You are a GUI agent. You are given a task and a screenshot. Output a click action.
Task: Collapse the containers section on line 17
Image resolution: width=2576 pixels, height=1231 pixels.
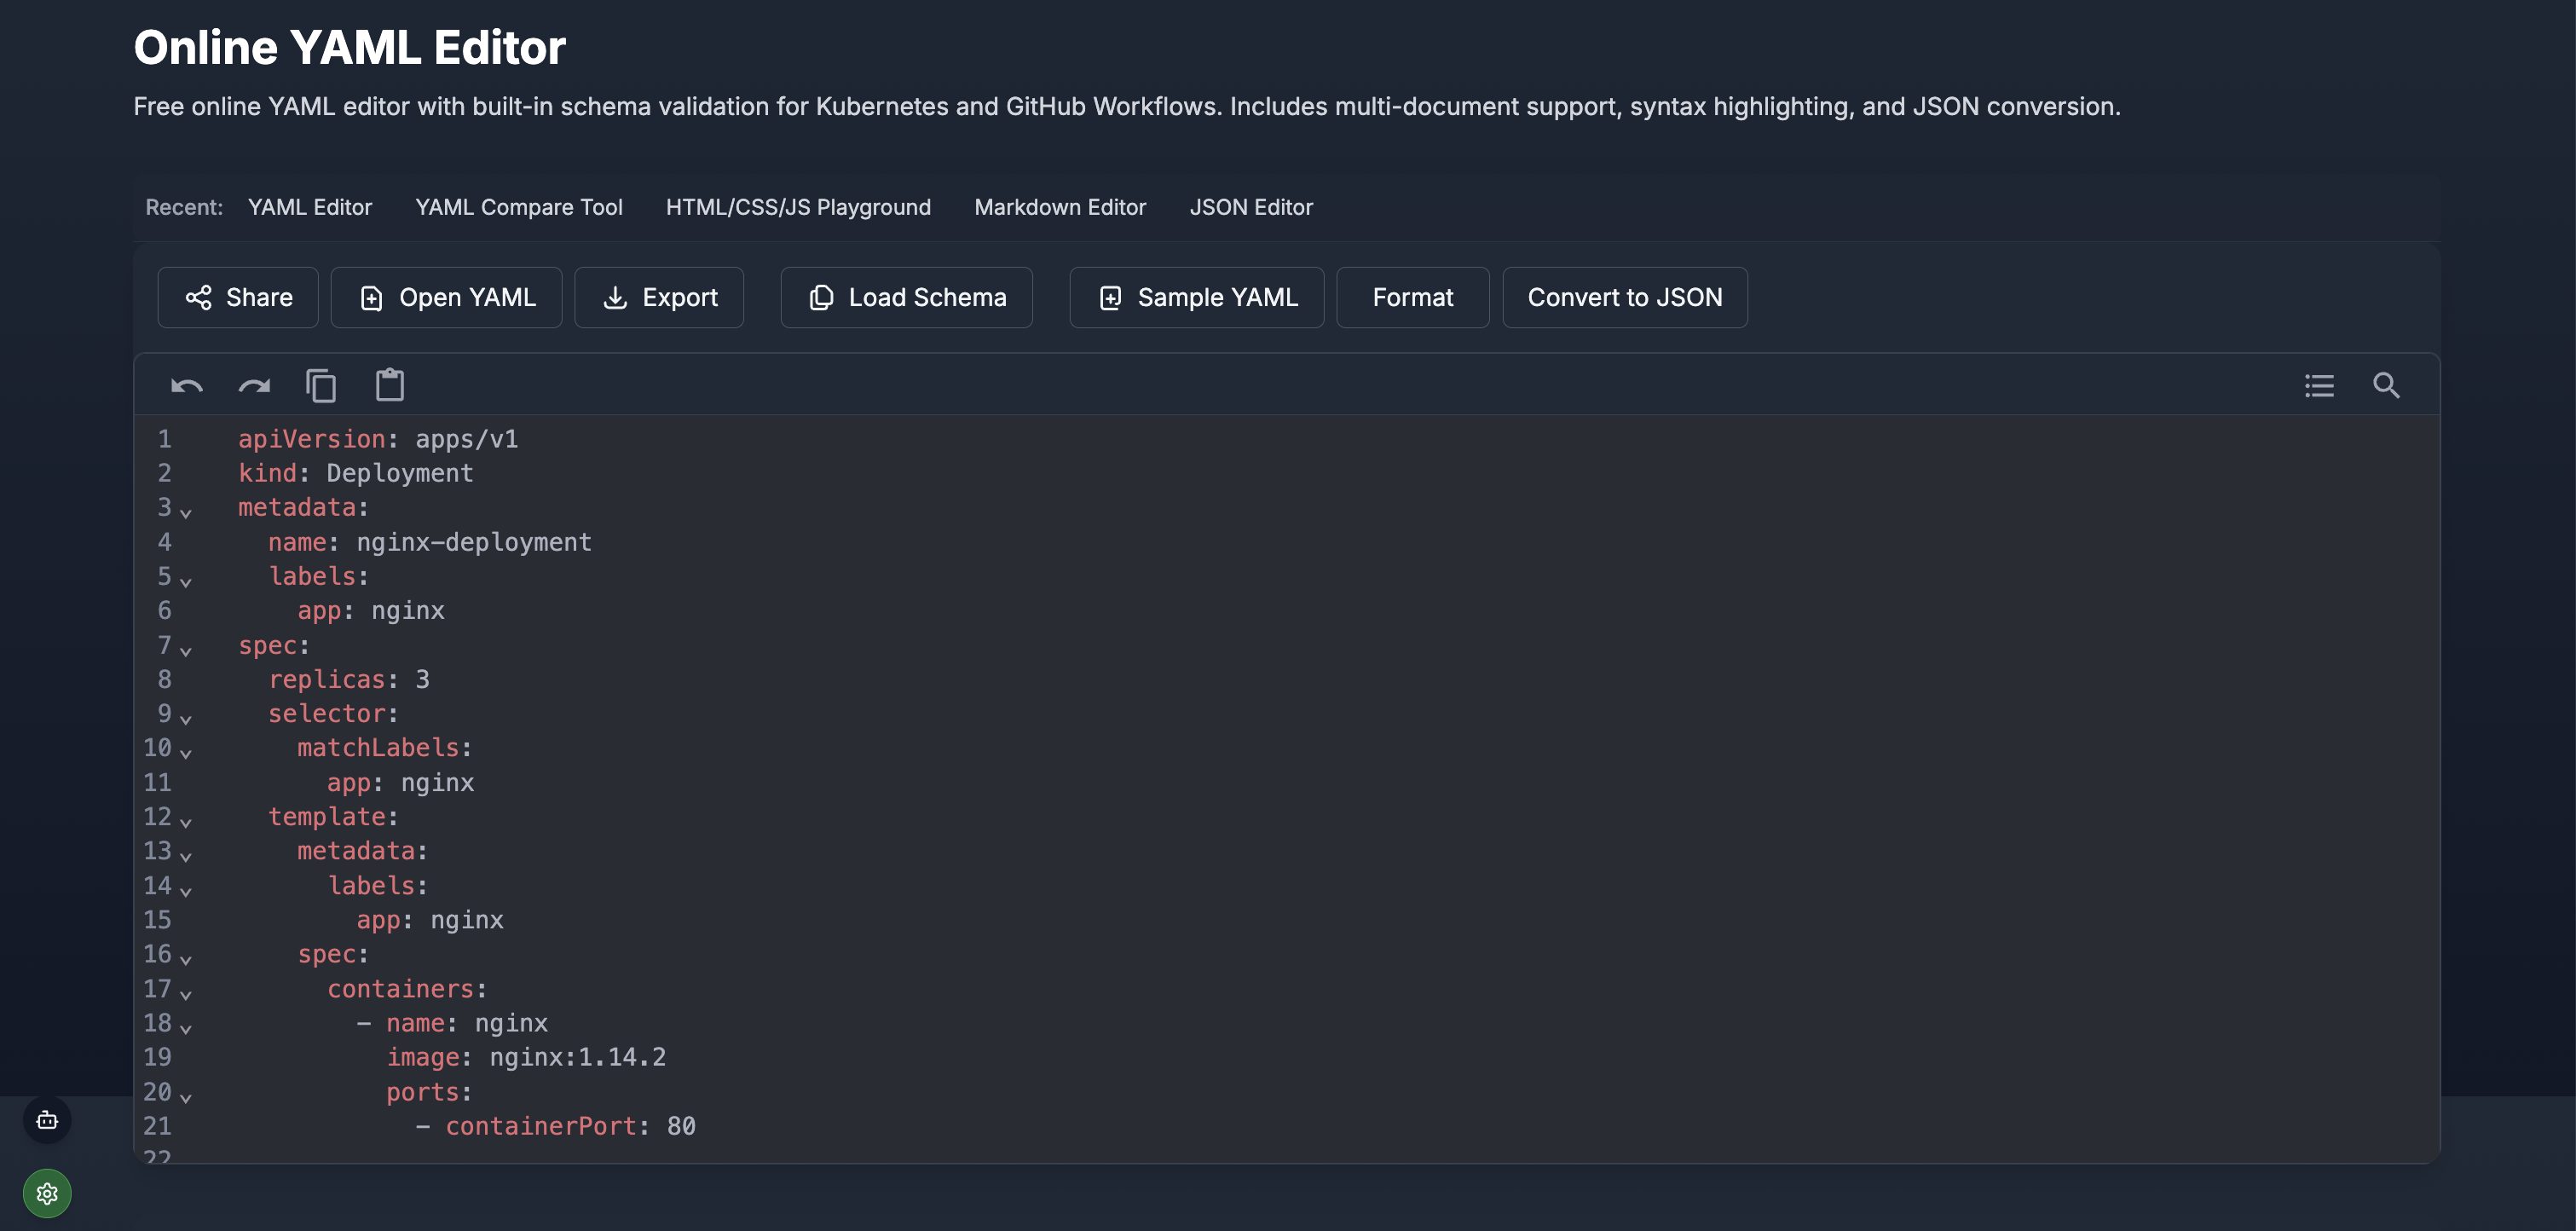click(x=186, y=996)
